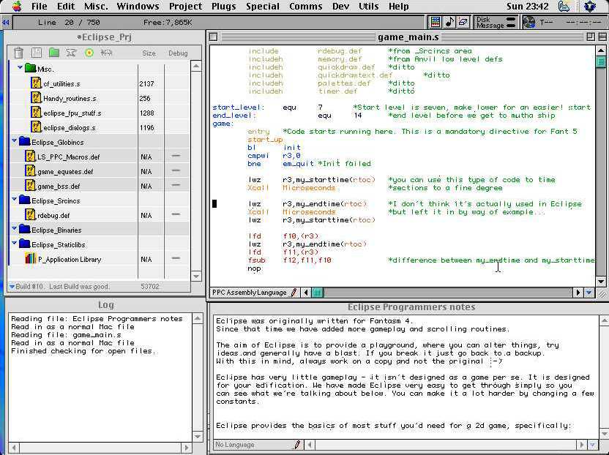Click the green folder icon in project toolbar
Screen dimensions: 609x455
(x=54, y=53)
